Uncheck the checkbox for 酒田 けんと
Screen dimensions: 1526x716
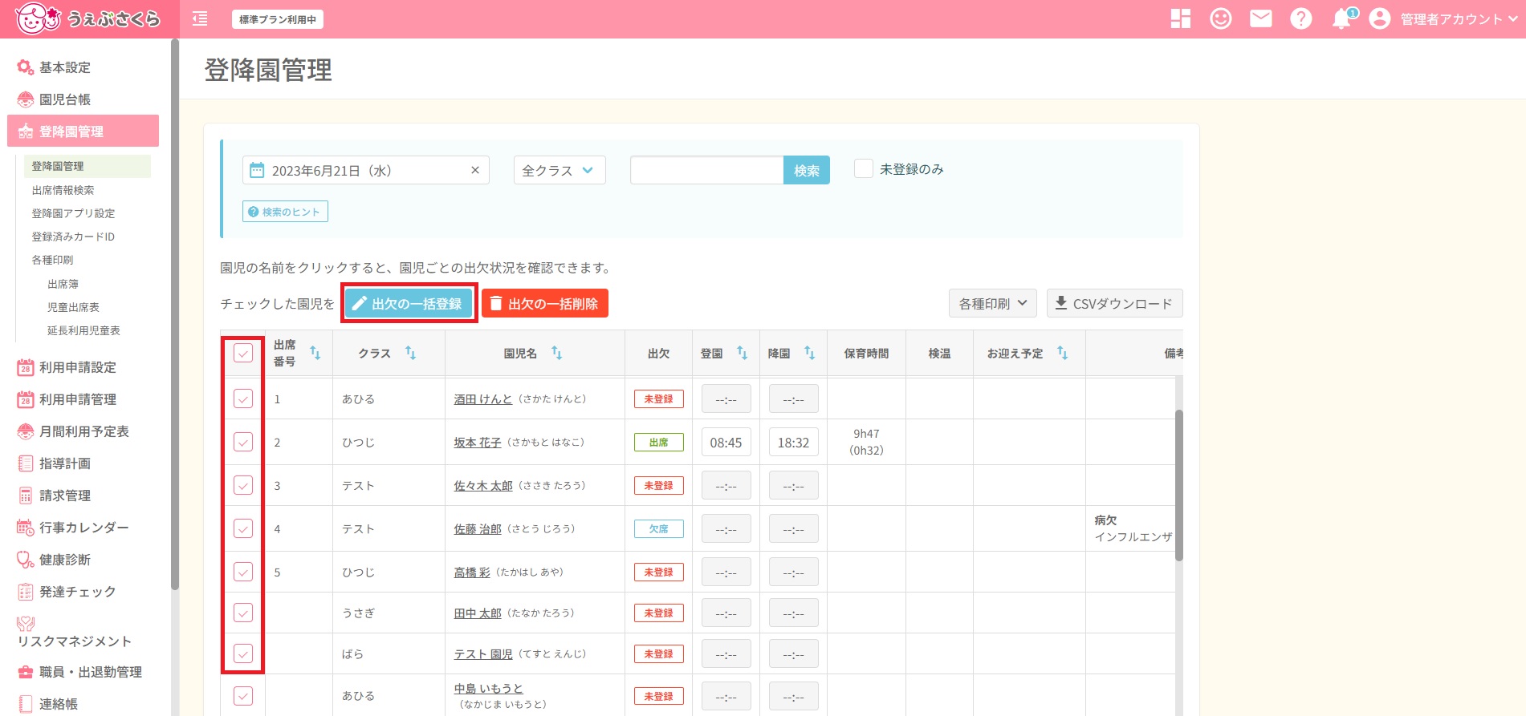click(243, 398)
